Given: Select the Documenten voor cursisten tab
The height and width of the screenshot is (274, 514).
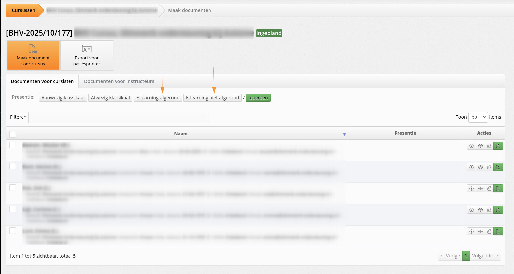Looking at the screenshot, I should pos(42,81).
